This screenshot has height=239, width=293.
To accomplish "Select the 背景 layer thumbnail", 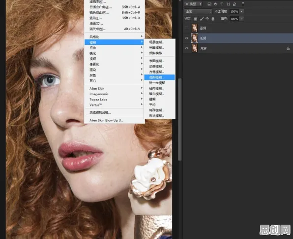I will [x=195, y=48].
